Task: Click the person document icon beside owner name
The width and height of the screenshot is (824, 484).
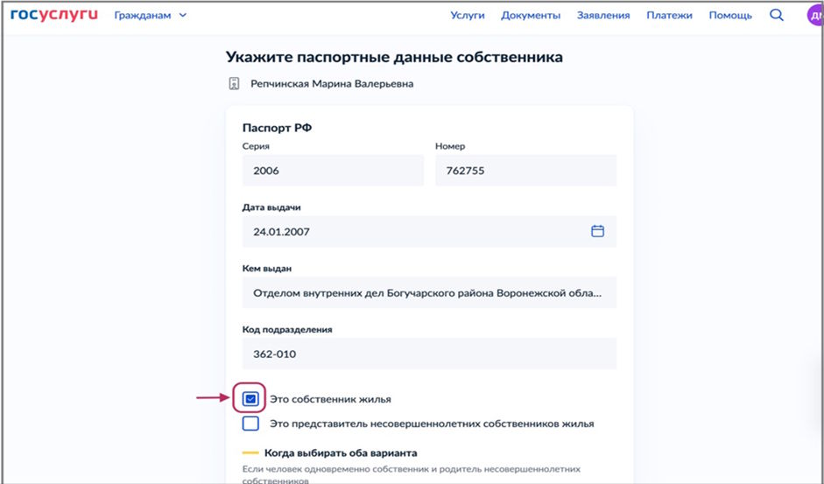Action: 234,83
